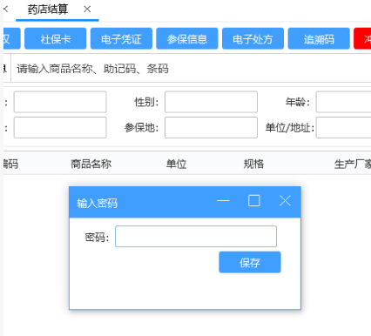Select the 单位/地址 input box
371x336 pixels.
click(x=343, y=127)
